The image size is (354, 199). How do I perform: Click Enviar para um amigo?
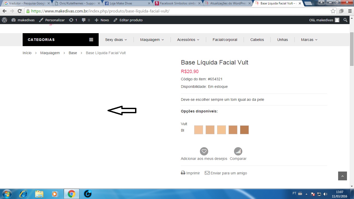226,173
